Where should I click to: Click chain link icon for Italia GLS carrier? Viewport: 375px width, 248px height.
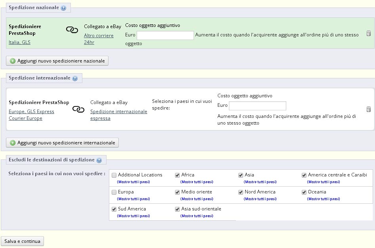(72, 30)
